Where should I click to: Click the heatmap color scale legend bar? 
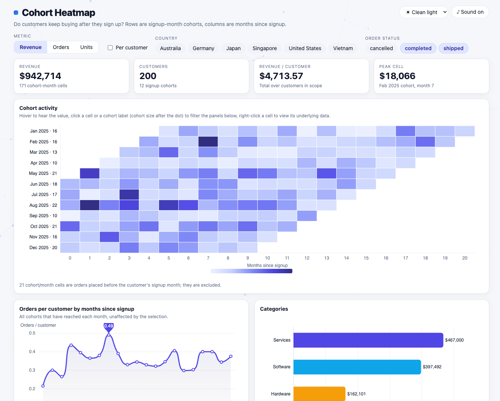click(251, 271)
